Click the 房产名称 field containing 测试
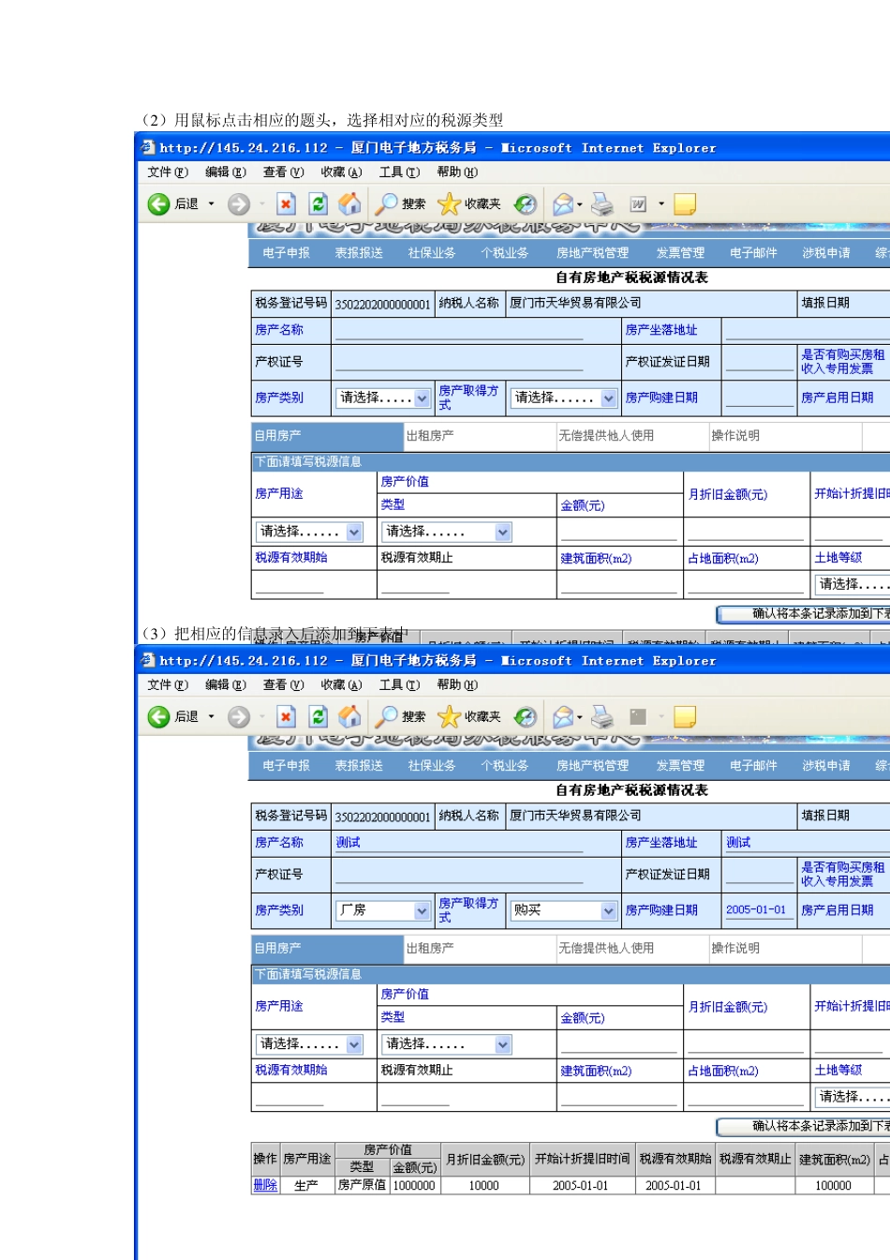Image resolution: width=890 pixels, height=1260 pixels. 459,843
